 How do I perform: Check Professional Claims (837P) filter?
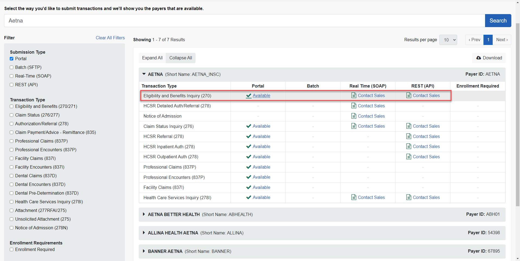12,141
